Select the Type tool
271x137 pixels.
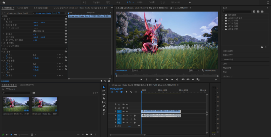(104, 114)
